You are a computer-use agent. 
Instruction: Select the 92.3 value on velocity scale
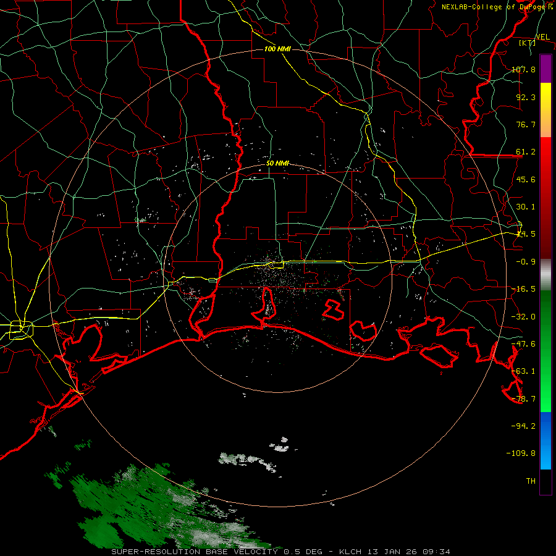tap(526, 97)
